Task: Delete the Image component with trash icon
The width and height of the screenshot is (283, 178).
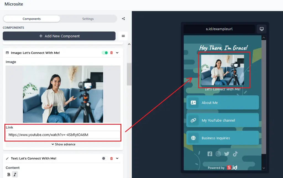Action: click(x=112, y=53)
